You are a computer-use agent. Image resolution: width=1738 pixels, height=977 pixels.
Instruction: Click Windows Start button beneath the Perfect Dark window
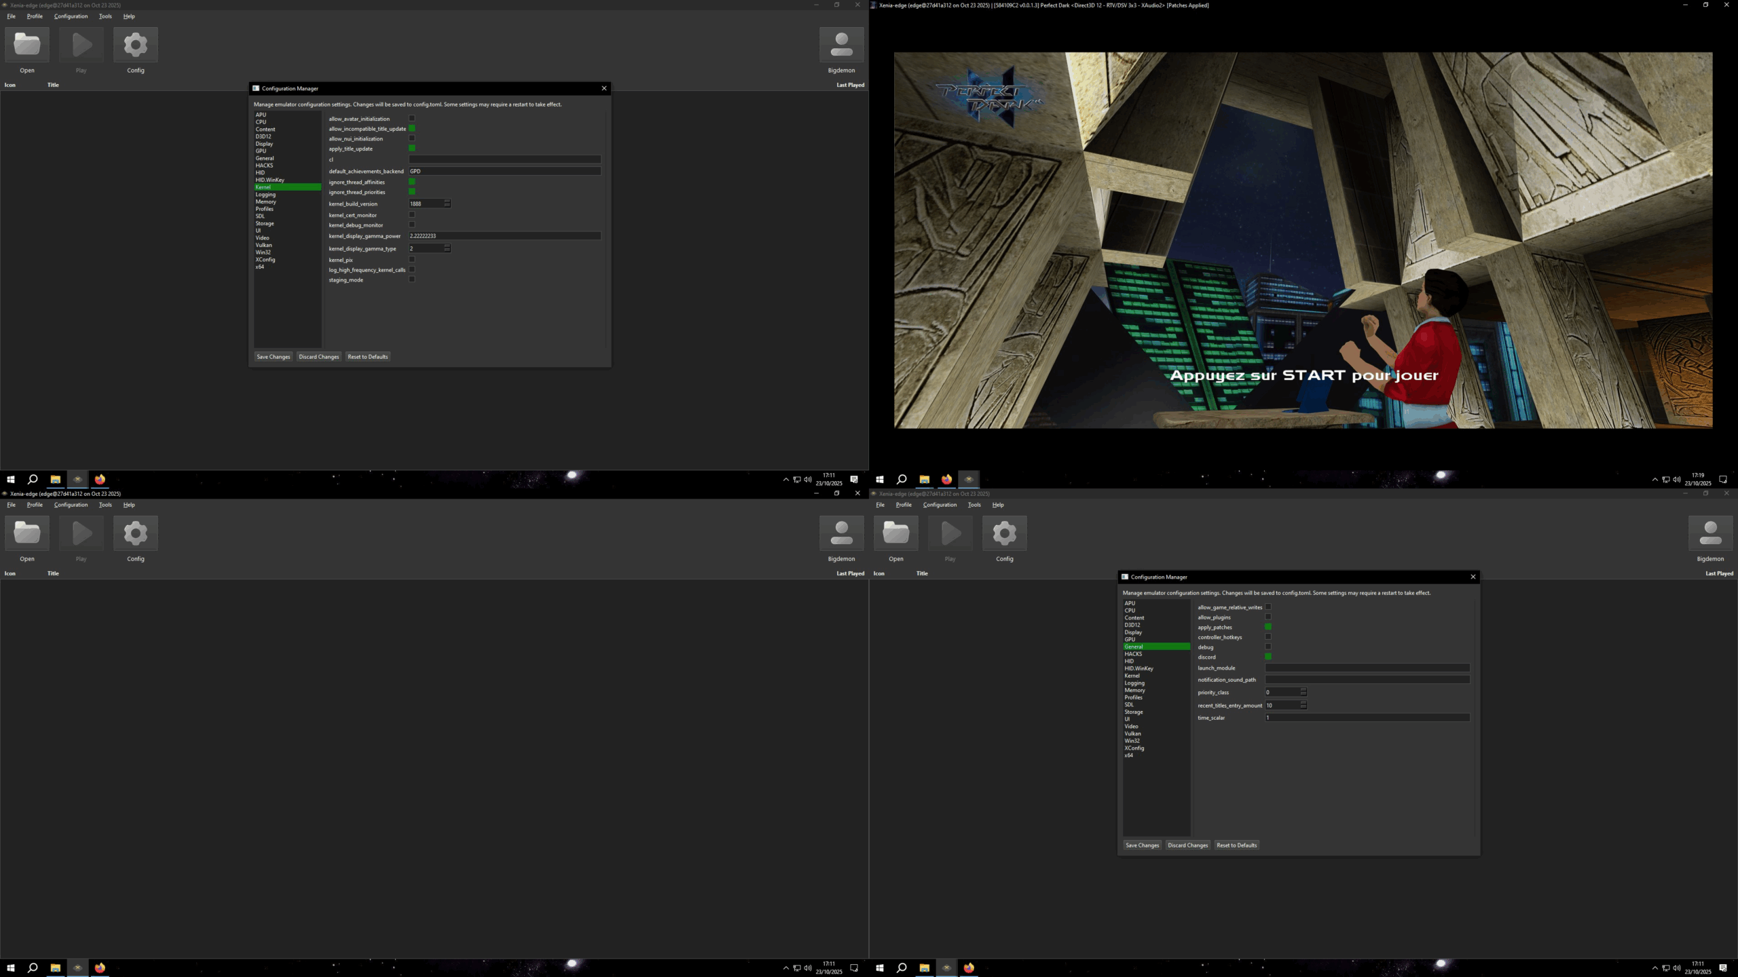(879, 479)
